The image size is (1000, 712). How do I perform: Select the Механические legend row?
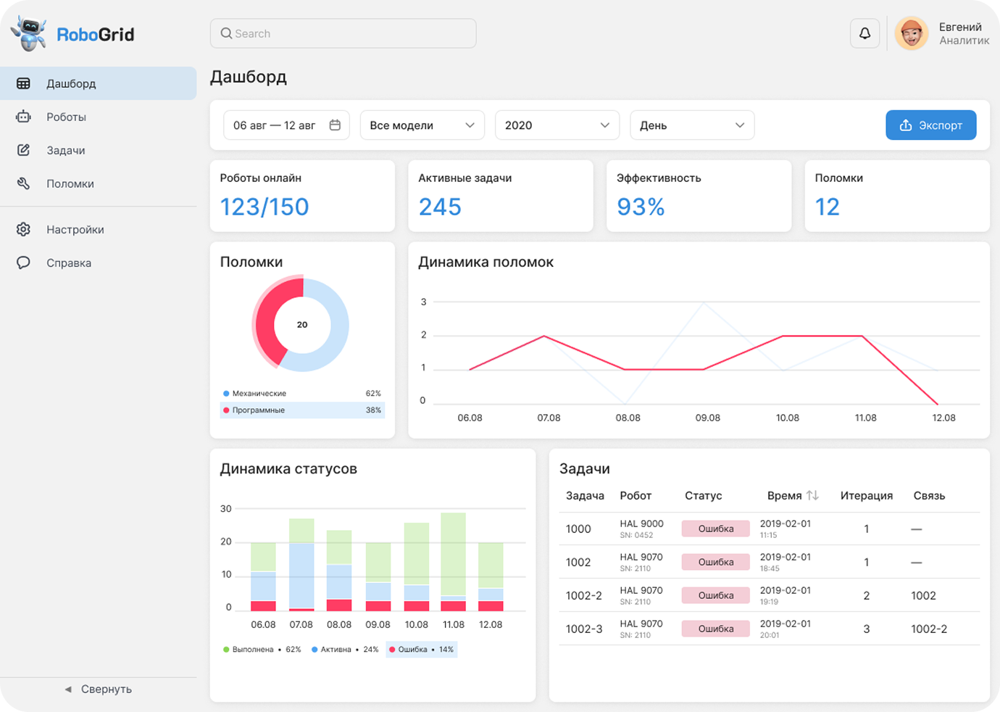click(302, 393)
